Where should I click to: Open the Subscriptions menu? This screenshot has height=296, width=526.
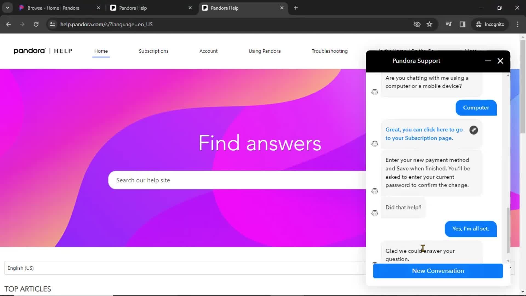(153, 51)
